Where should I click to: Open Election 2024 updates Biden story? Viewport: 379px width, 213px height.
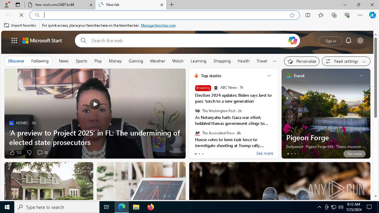pos(233,98)
